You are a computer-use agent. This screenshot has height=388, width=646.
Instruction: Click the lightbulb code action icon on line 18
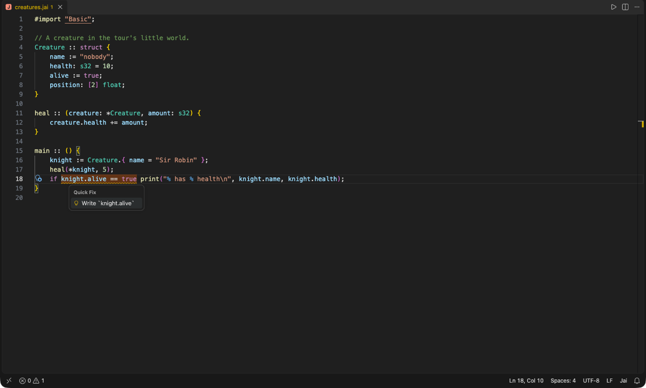point(38,179)
